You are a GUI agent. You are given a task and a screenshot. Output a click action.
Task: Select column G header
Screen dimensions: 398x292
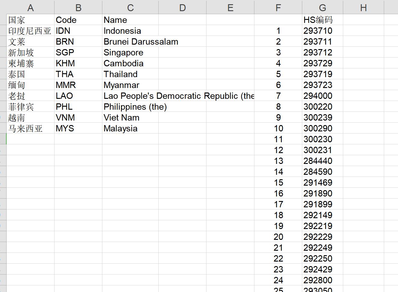tap(322, 7)
